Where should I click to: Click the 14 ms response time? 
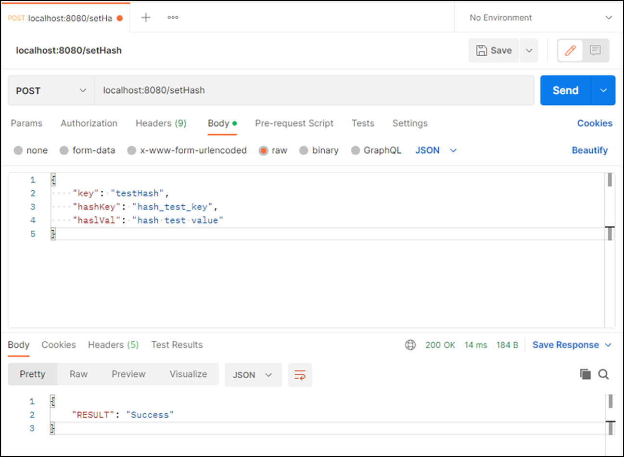coord(476,345)
